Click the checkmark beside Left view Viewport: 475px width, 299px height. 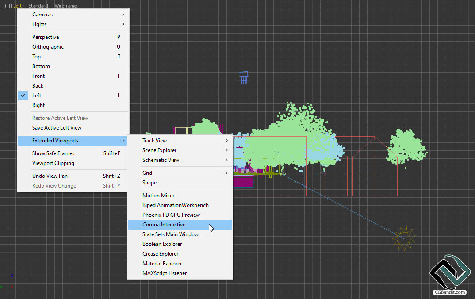23,95
